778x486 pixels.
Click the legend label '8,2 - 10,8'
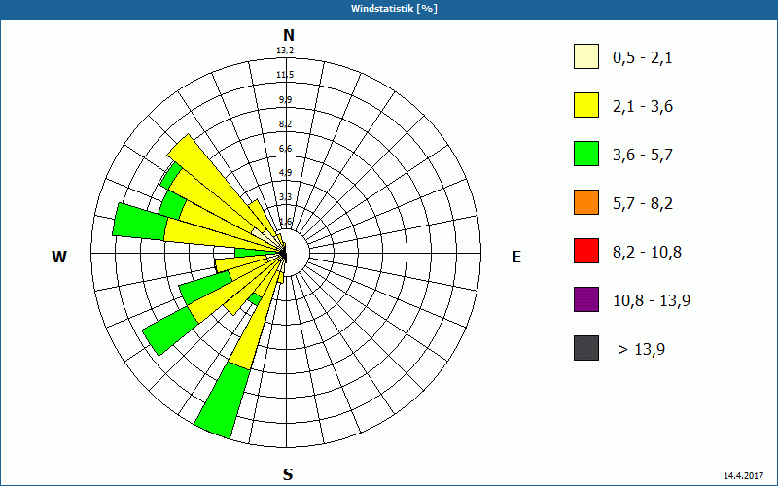647,253
